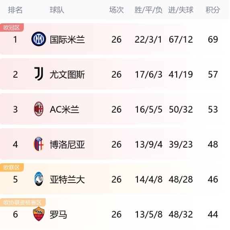Sort by the 积分 column header
230x230 pixels.
tap(213, 10)
